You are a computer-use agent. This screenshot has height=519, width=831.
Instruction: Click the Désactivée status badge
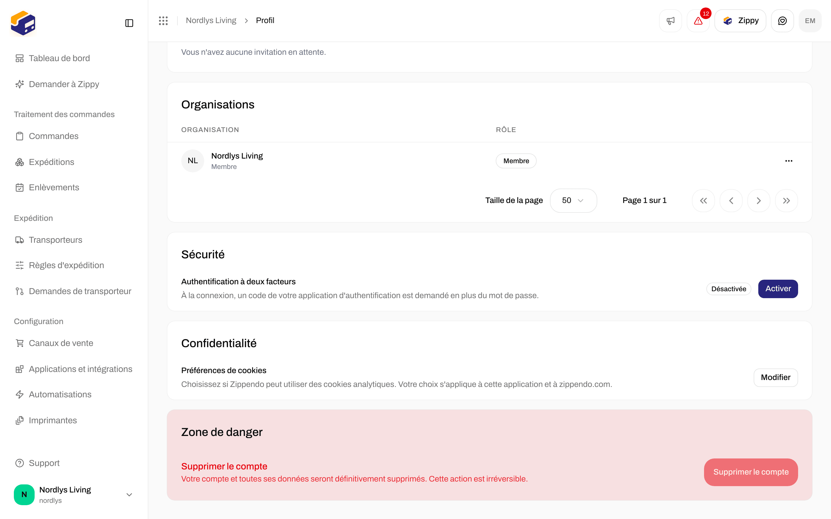point(729,289)
